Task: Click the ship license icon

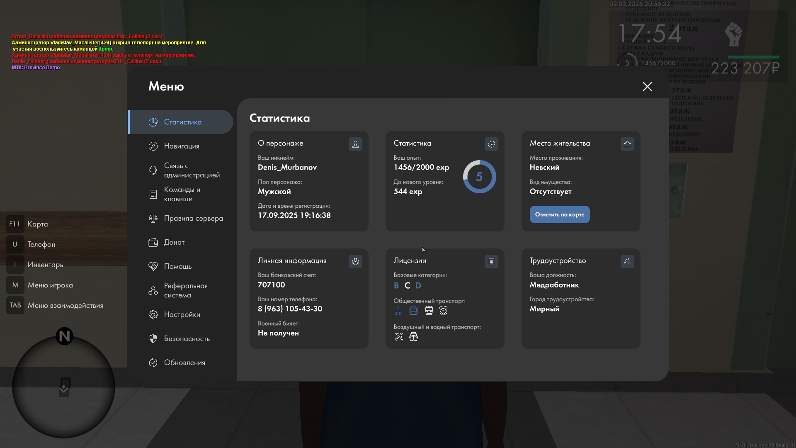Action: 413,337
